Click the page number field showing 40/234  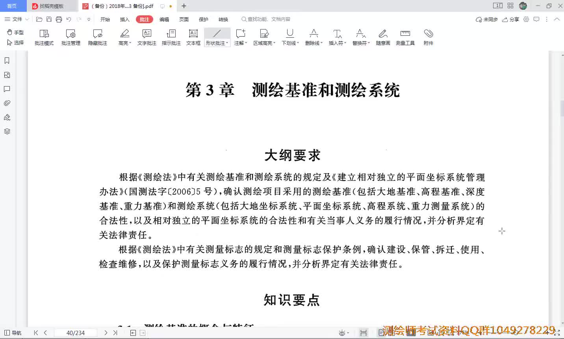point(76,333)
